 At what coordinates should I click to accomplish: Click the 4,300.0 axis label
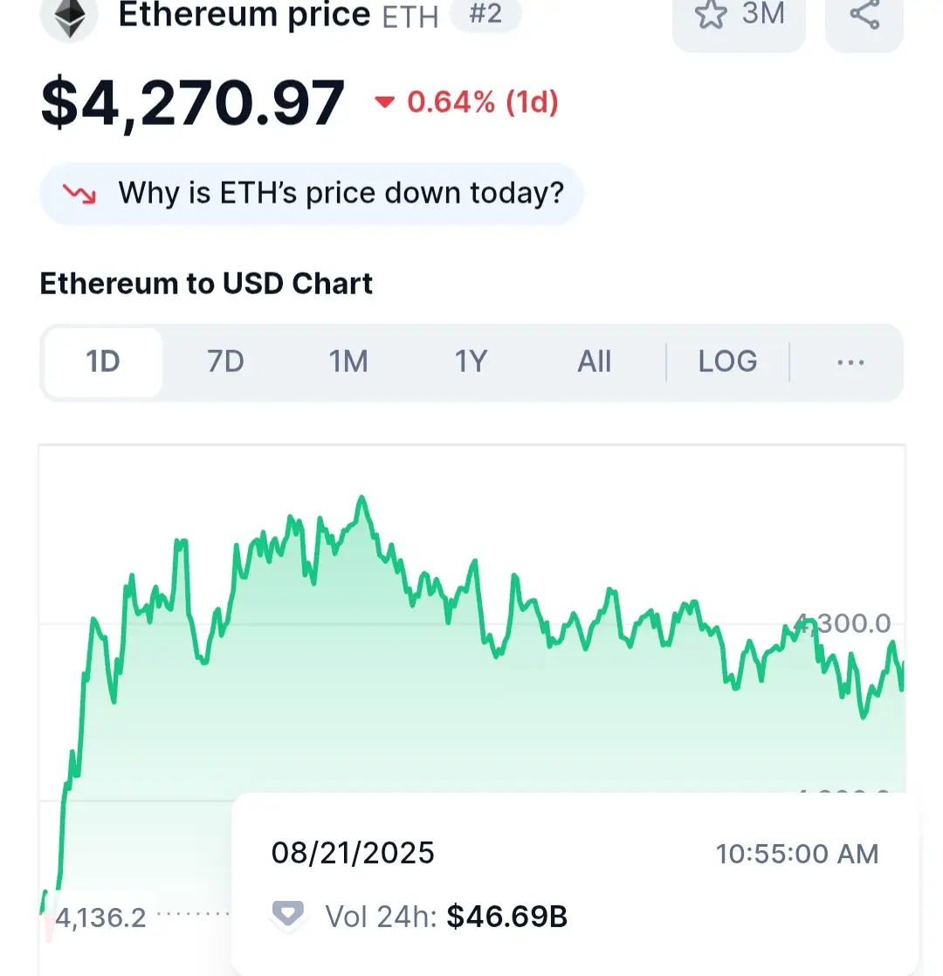(845, 623)
